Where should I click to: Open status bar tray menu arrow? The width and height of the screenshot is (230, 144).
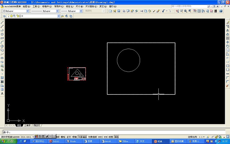[224, 137]
